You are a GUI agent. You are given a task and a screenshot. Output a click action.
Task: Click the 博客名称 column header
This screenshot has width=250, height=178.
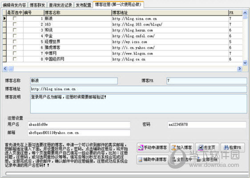pyautogui.click(x=78, y=12)
